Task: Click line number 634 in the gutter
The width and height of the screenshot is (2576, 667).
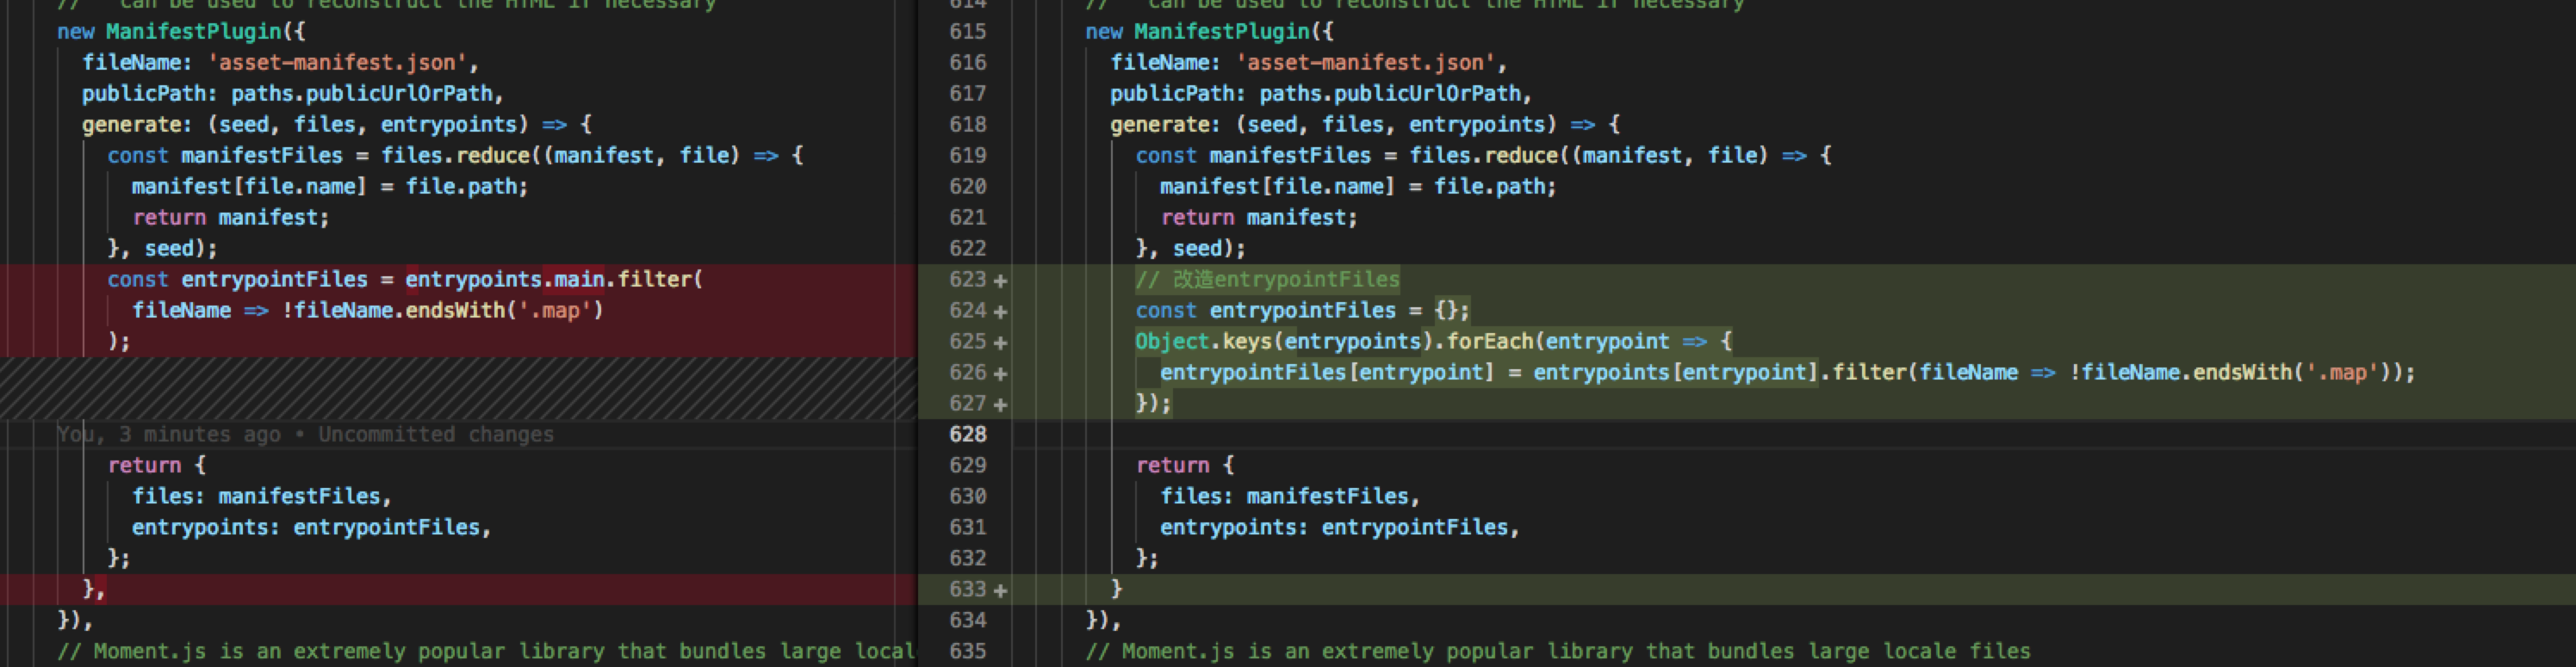Action: (968, 621)
